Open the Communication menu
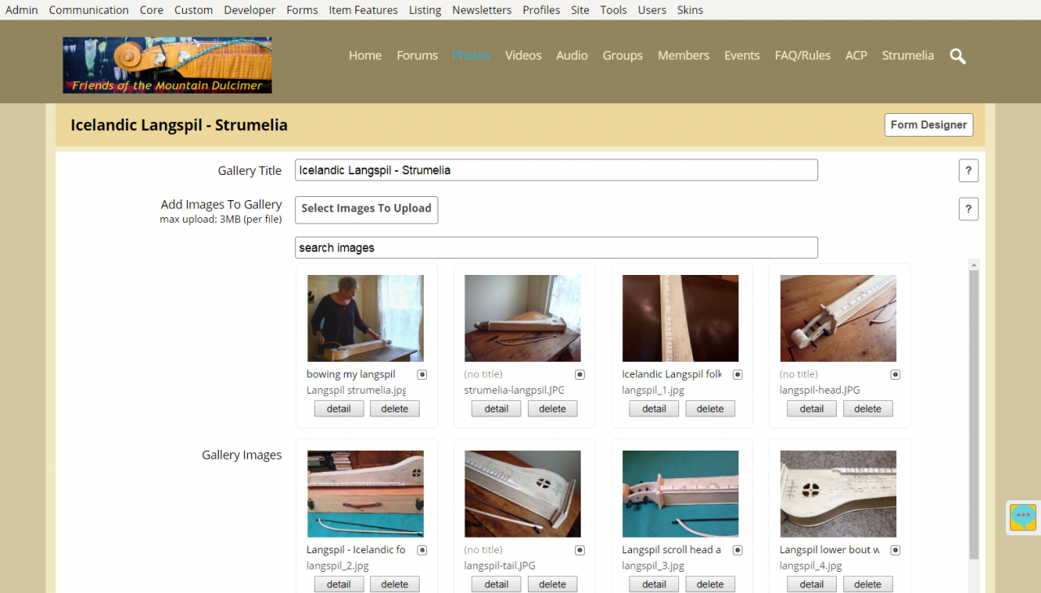Image resolution: width=1041 pixels, height=593 pixels. pyautogui.click(x=89, y=10)
